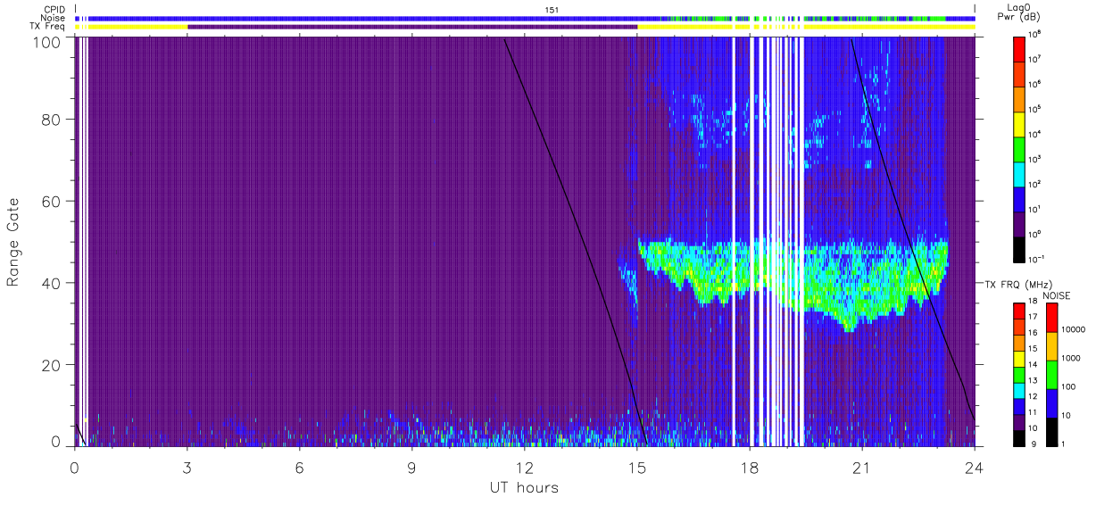Click y-axis tick label '100'

(48, 41)
